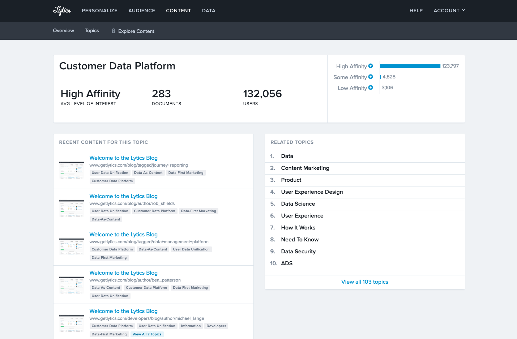The height and width of the screenshot is (339, 517).
Task: Open thumbnail of ben_patterson article
Action: coord(72,285)
